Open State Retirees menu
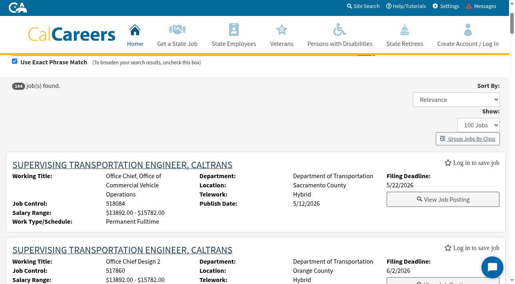The width and height of the screenshot is (515, 284). [405, 44]
